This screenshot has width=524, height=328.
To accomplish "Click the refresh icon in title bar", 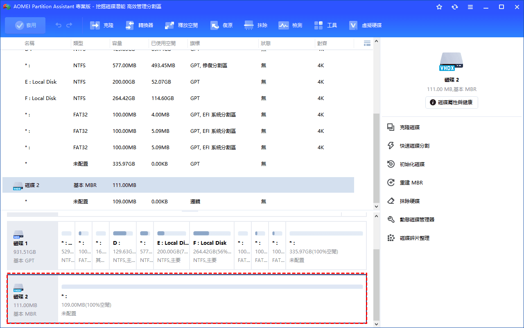I will (455, 7).
